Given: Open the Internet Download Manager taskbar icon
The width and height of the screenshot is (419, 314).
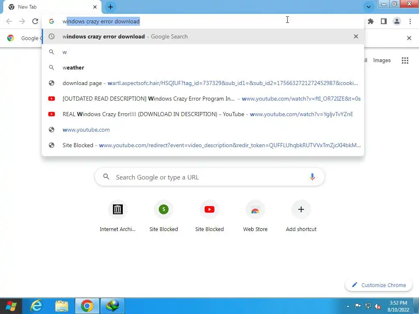Looking at the screenshot, I should coord(112,306).
